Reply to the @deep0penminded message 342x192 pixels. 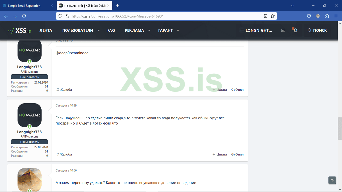238,89
